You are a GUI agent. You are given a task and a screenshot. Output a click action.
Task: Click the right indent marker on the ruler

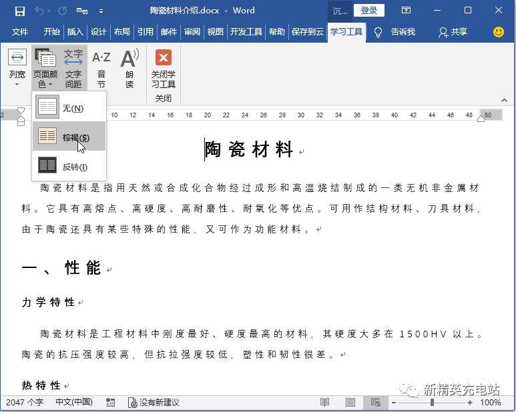click(x=481, y=119)
